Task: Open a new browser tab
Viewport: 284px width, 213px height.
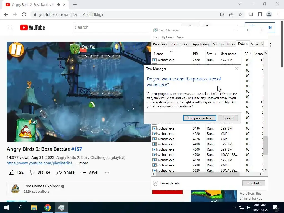Action: pos(75,5)
